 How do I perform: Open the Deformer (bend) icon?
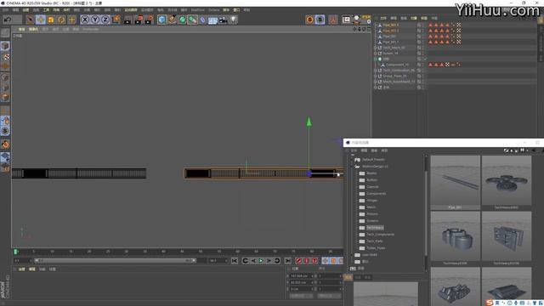point(202,20)
